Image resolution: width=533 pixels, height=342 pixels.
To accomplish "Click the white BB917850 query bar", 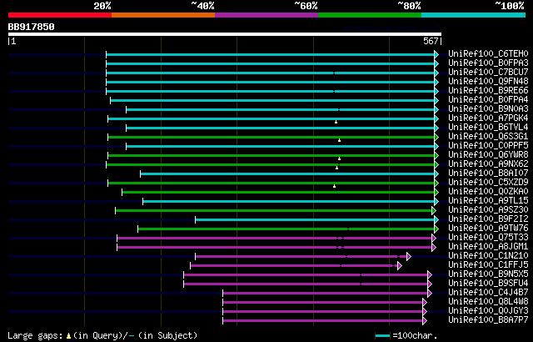I will pyautogui.click(x=225, y=34).
